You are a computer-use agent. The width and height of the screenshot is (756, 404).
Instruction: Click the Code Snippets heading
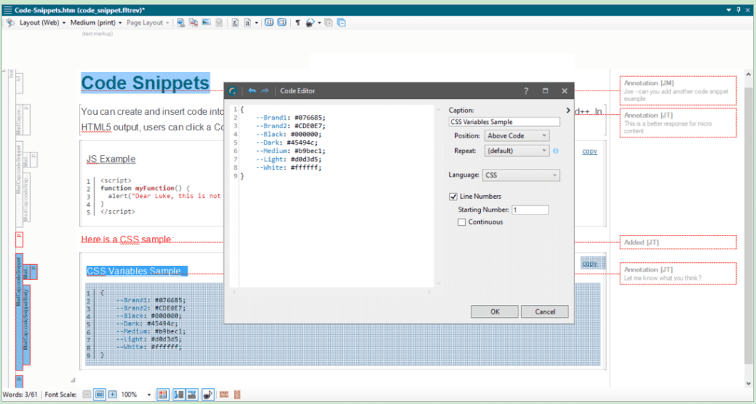point(145,83)
